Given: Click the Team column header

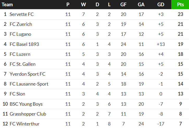Looking at the screenshot, I should click(x=7, y=5).
